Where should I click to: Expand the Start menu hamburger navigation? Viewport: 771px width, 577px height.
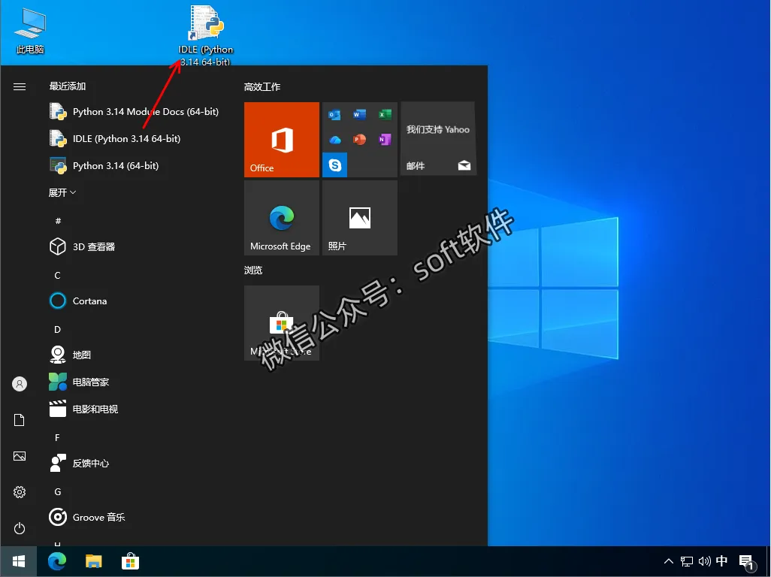(20, 87)
